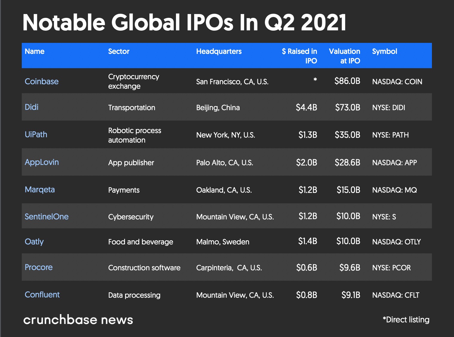Click the crunchbase news logo
454x337 pixels.
point(78,320)
